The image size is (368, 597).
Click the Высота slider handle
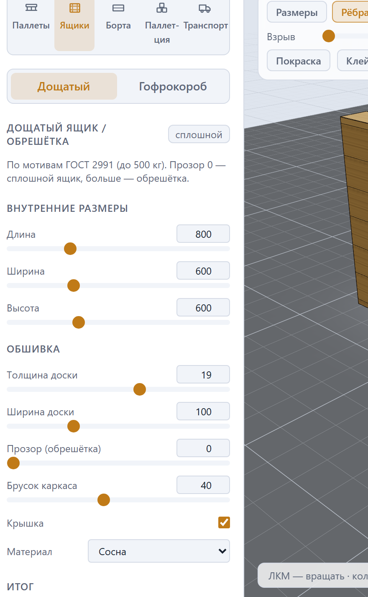click(x=79, y=322)
